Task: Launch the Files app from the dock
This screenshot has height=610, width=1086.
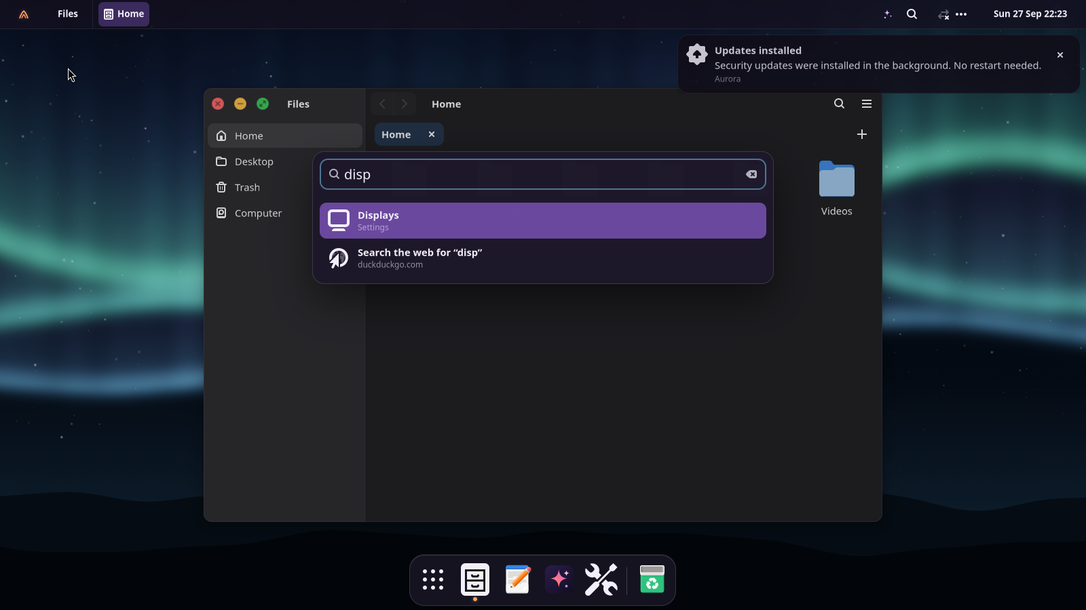Action: pos(475,579)
